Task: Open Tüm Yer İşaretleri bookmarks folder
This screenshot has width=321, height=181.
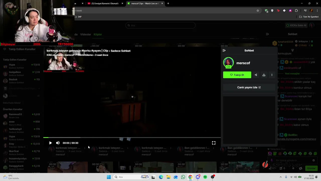Action: 309,17
